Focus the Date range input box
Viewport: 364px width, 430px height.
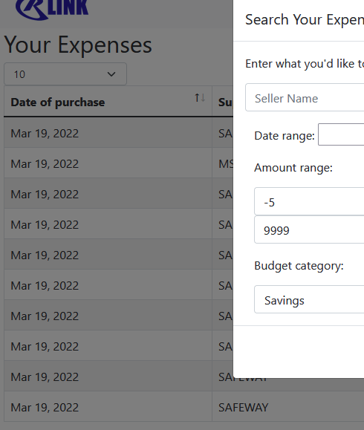[341, 134]
